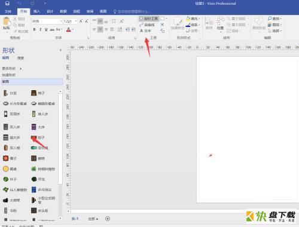This screenshot has height=227, width=299.
Task: Switch to the 设计 Design tab
Action: click(x=50, y=11)
